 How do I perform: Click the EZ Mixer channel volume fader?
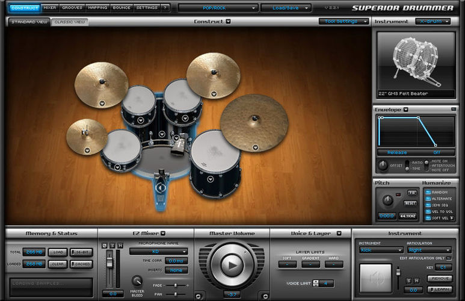click(x=109, y=261)
